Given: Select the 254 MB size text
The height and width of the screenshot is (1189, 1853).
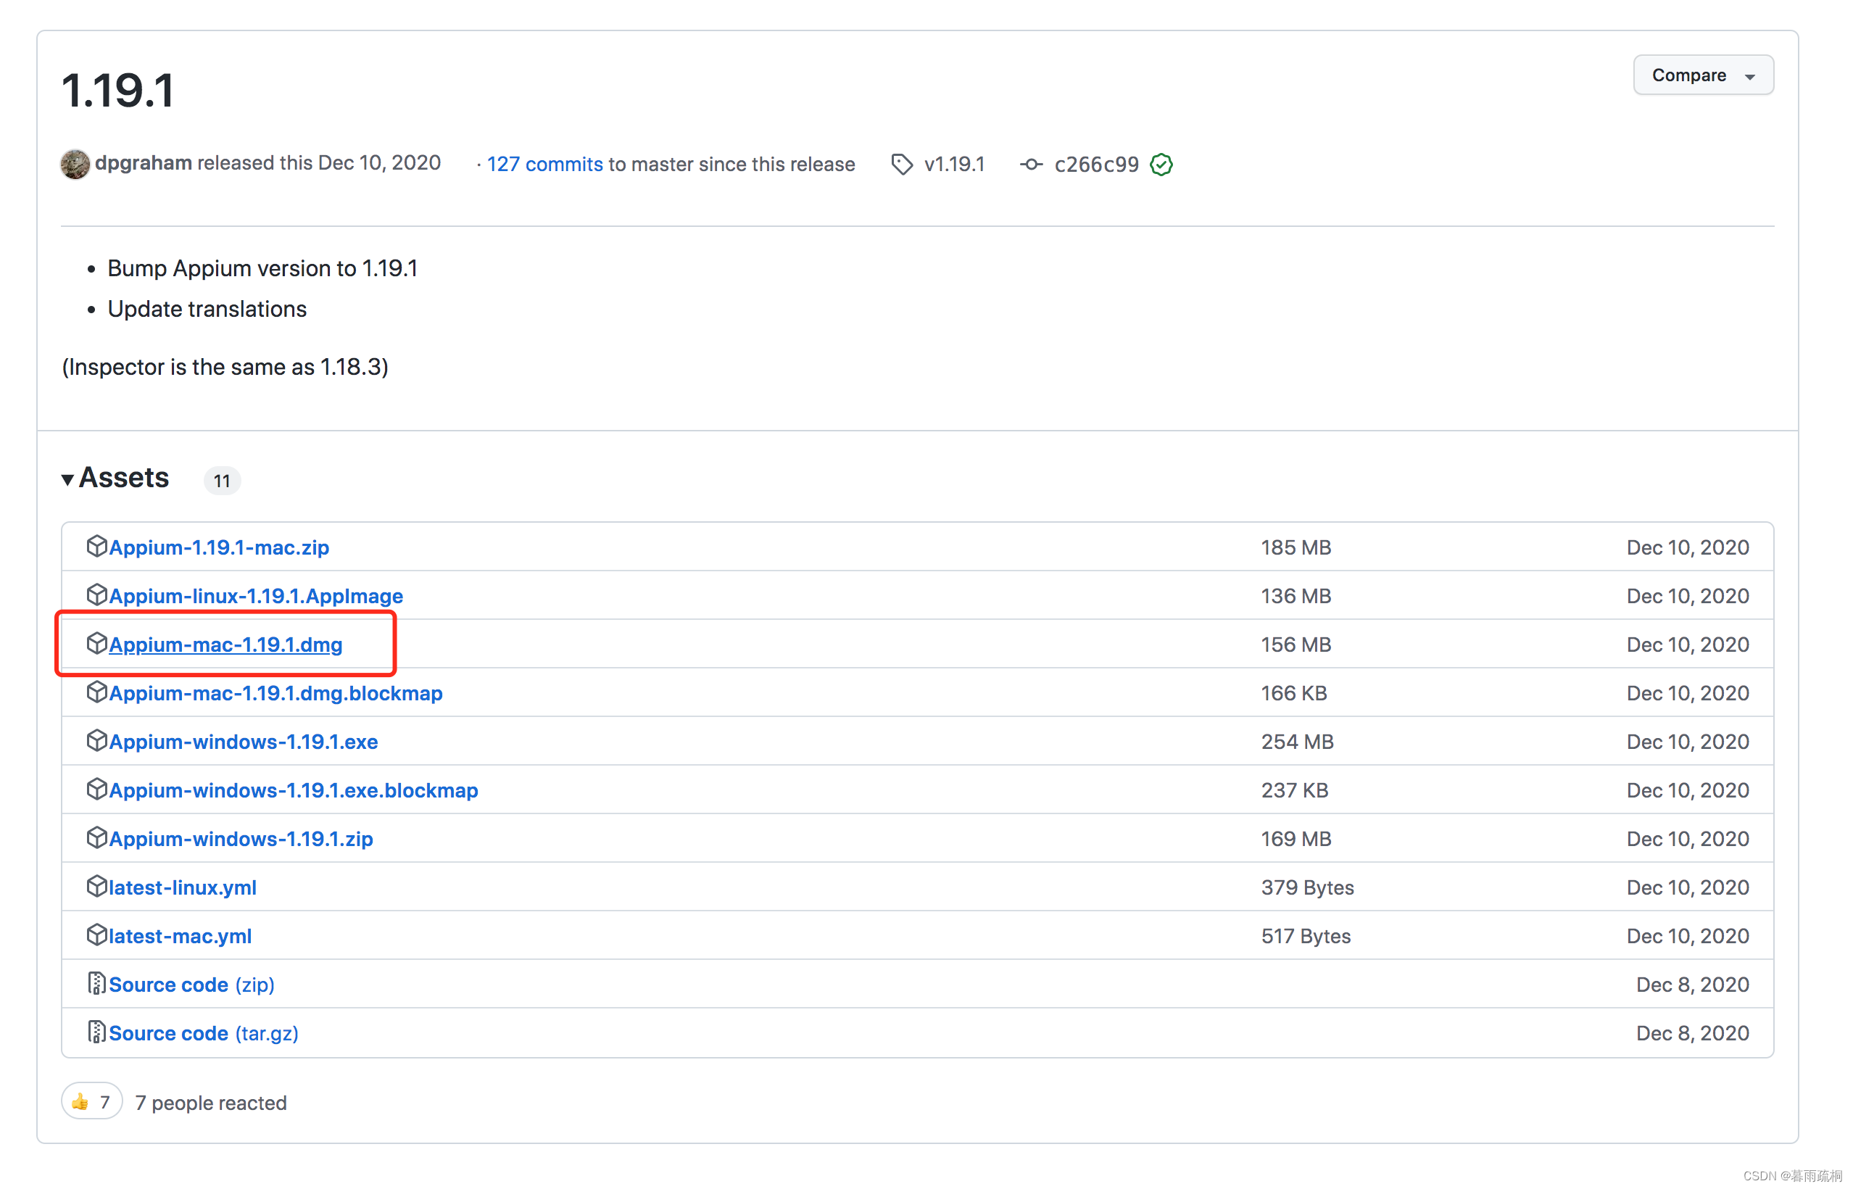Looking at the screenshot, I should point(1297,741).
